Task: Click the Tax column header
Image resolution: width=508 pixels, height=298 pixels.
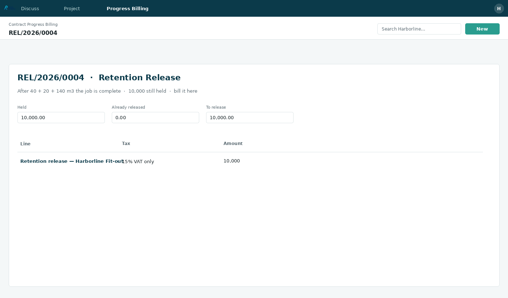Action: (x=126, y=144)
